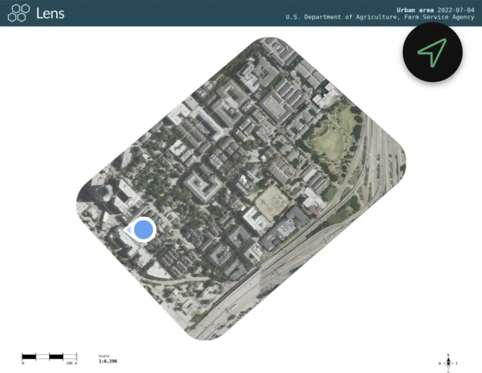Click the 'Urban area 2022-07-04' label
Image resolution: width=482 pixels, height=373 pixels.
tap(435, 10)
